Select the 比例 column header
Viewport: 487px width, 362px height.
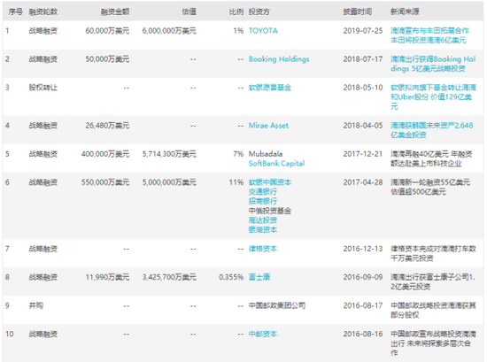click(236, 12)
